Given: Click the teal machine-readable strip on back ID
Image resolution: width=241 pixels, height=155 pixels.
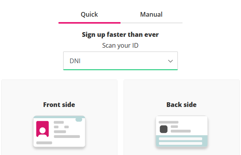Looking at the screenshot, I should pyautogui.click(x=182, y=141).
